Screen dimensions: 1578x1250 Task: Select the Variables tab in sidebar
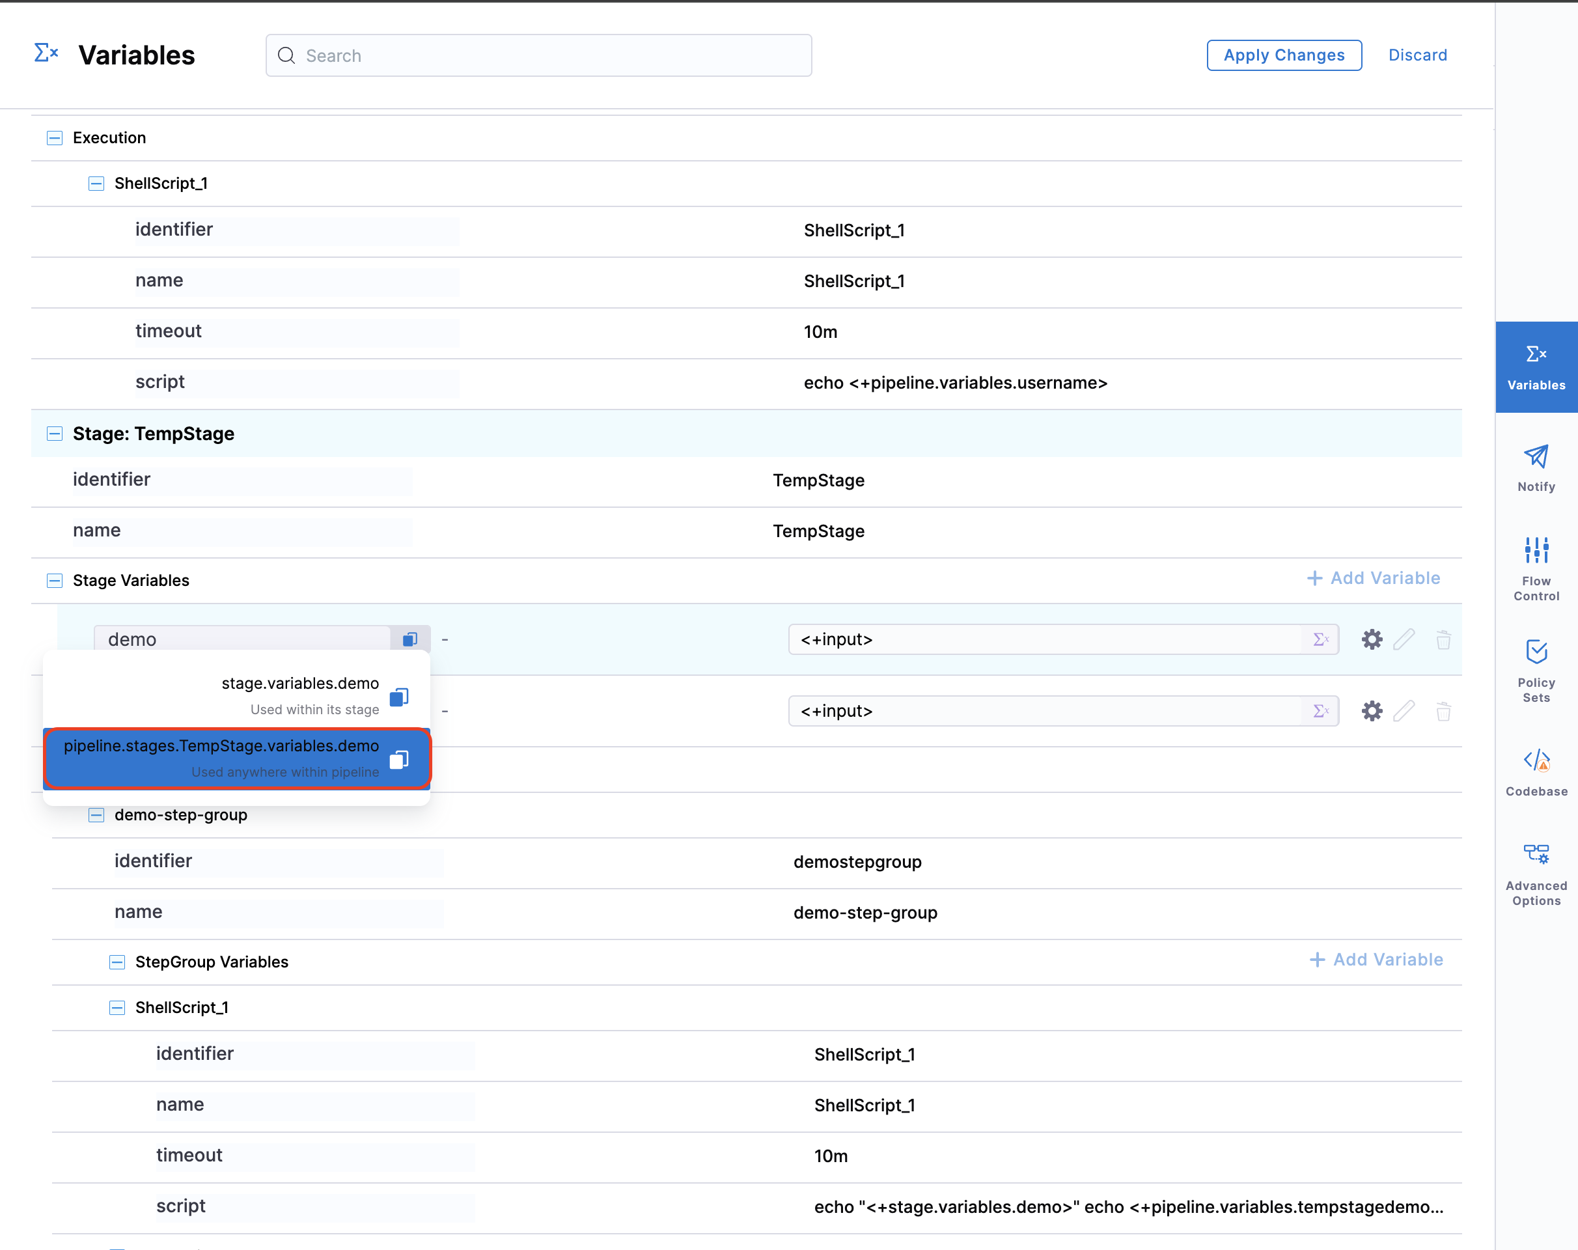[1536, 367]
